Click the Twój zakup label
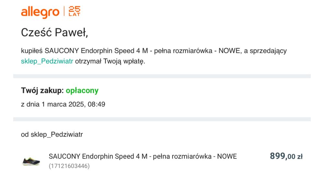Image resolution: width=324 pixels, height=187 pixels. tap(42, 91)
